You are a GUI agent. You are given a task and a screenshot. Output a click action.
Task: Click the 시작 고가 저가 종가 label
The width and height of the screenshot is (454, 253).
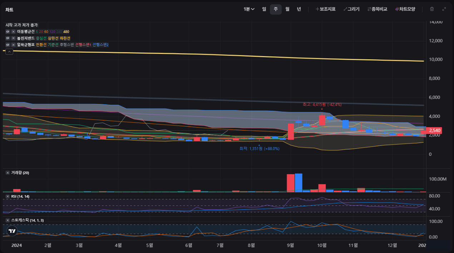21,25
